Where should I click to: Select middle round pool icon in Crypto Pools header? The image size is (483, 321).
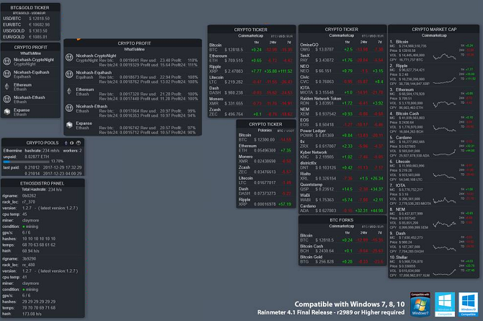72,143
